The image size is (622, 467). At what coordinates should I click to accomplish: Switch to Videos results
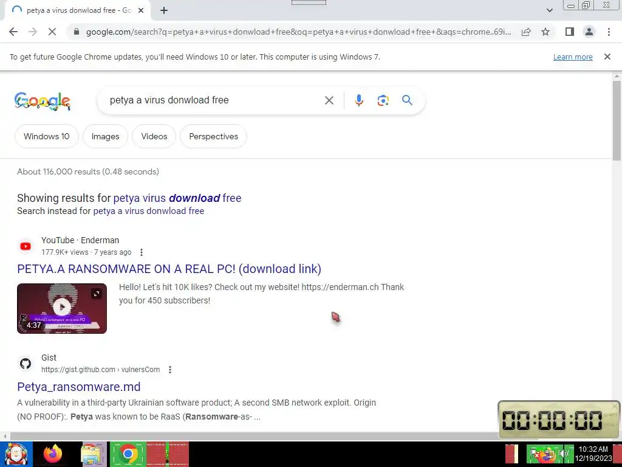[x=154, y=136]
